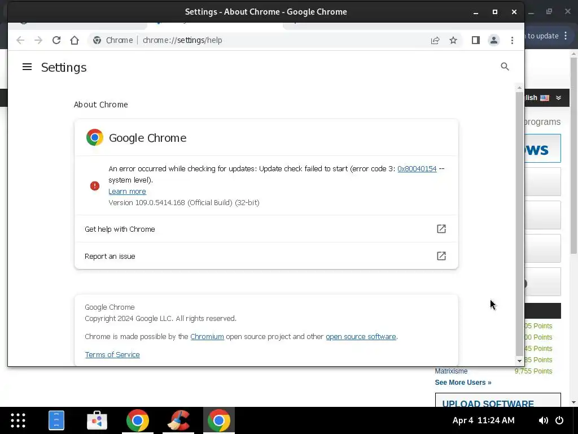Open See More Users link

pyautogui.click(x=463, y=383)
